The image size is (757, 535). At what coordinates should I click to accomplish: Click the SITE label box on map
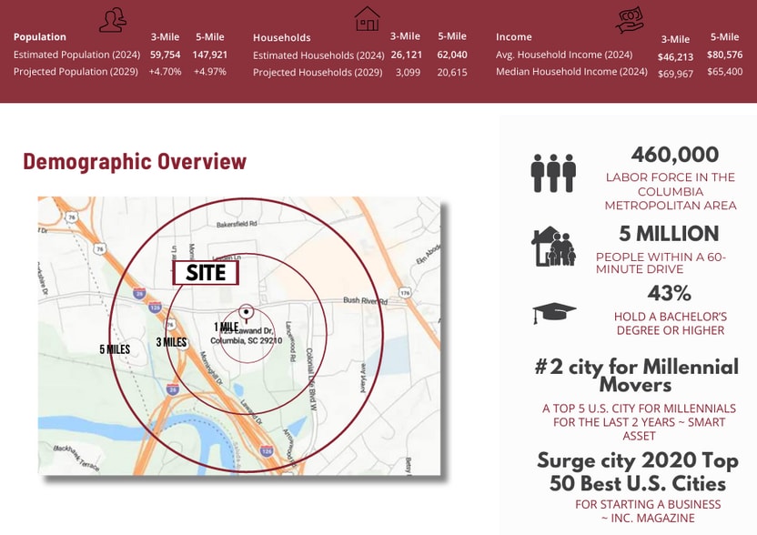206,272
